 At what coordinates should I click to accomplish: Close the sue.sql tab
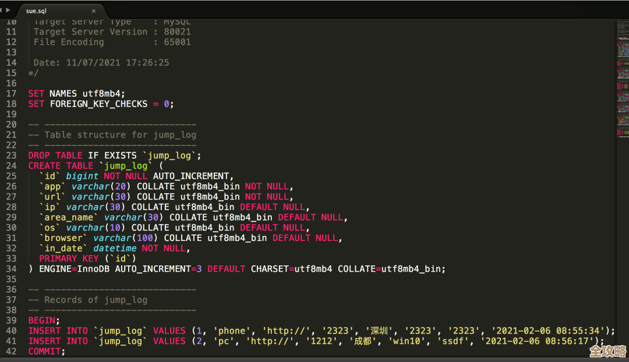[94, 11]
